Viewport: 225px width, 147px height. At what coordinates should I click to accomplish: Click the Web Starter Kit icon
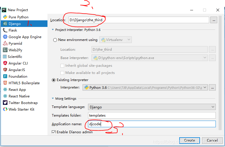pyautogui.click(x=5, y=109)
